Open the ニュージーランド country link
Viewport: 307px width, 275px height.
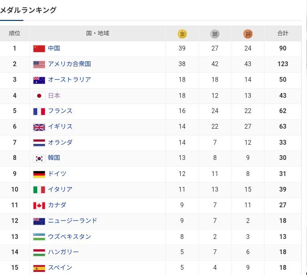73,220
